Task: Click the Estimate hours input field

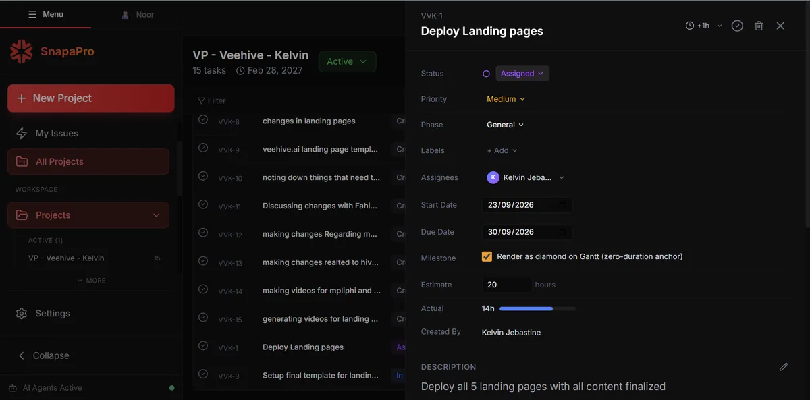Action: pos(506,285)
